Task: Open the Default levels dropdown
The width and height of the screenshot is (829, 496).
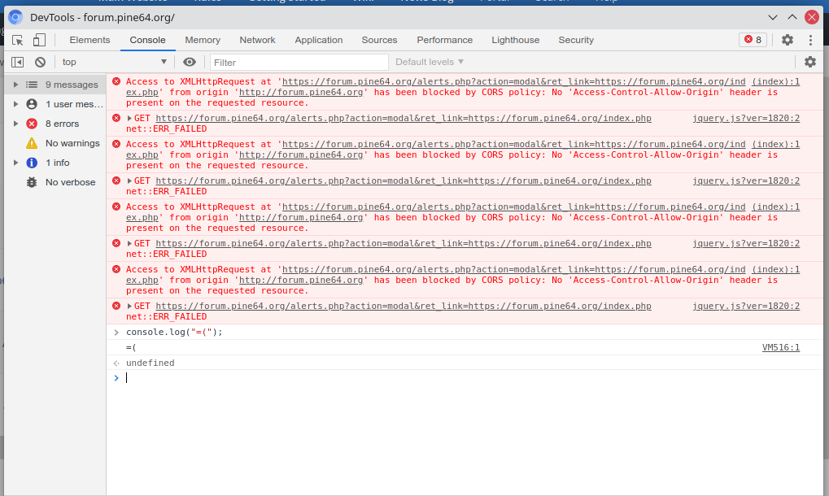Action: (430, 62)
